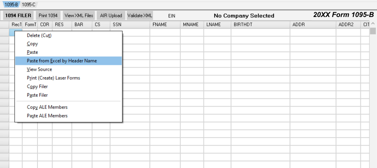The height and width of the screenshot is (168, 377).
Task: Click the vertical scrollbar up arrow
Action: click(x=373, y=24)
